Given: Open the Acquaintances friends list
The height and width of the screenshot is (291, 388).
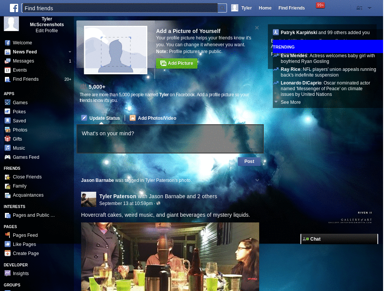Looking at the screenshot, I should (x=28, y=195).
